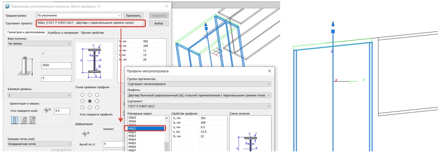Click the deformation icon under Деформация
This screenshot has width=440, height=156.
pyautogui.click(x=86, y=133)
